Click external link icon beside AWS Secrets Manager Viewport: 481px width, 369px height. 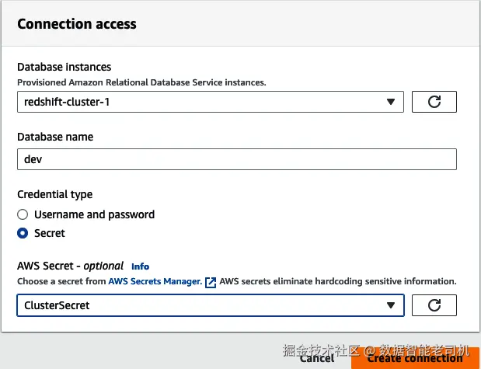[x=211, y=282]
